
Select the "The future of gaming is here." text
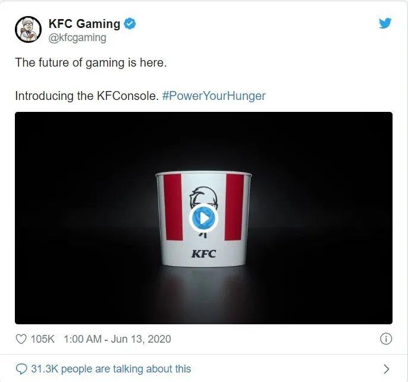tap(91, 62)
